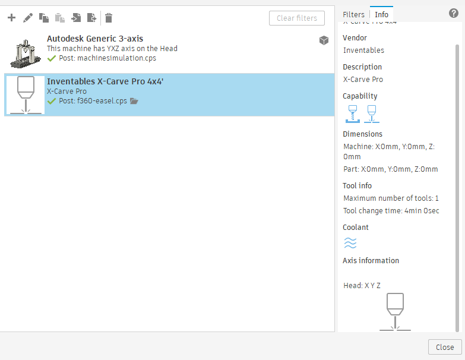Click the X-Carve Pro machine thumbnail
Screen dimensions: 465x360
click(26, 95)
